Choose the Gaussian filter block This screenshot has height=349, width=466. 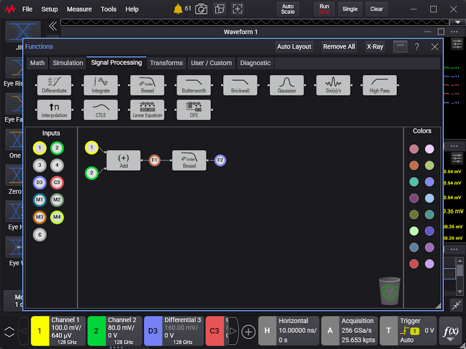coord(287,85)
